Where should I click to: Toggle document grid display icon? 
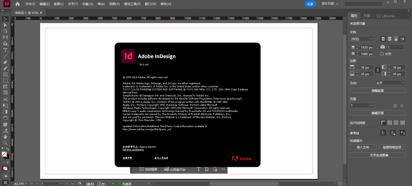coord(396,123)
